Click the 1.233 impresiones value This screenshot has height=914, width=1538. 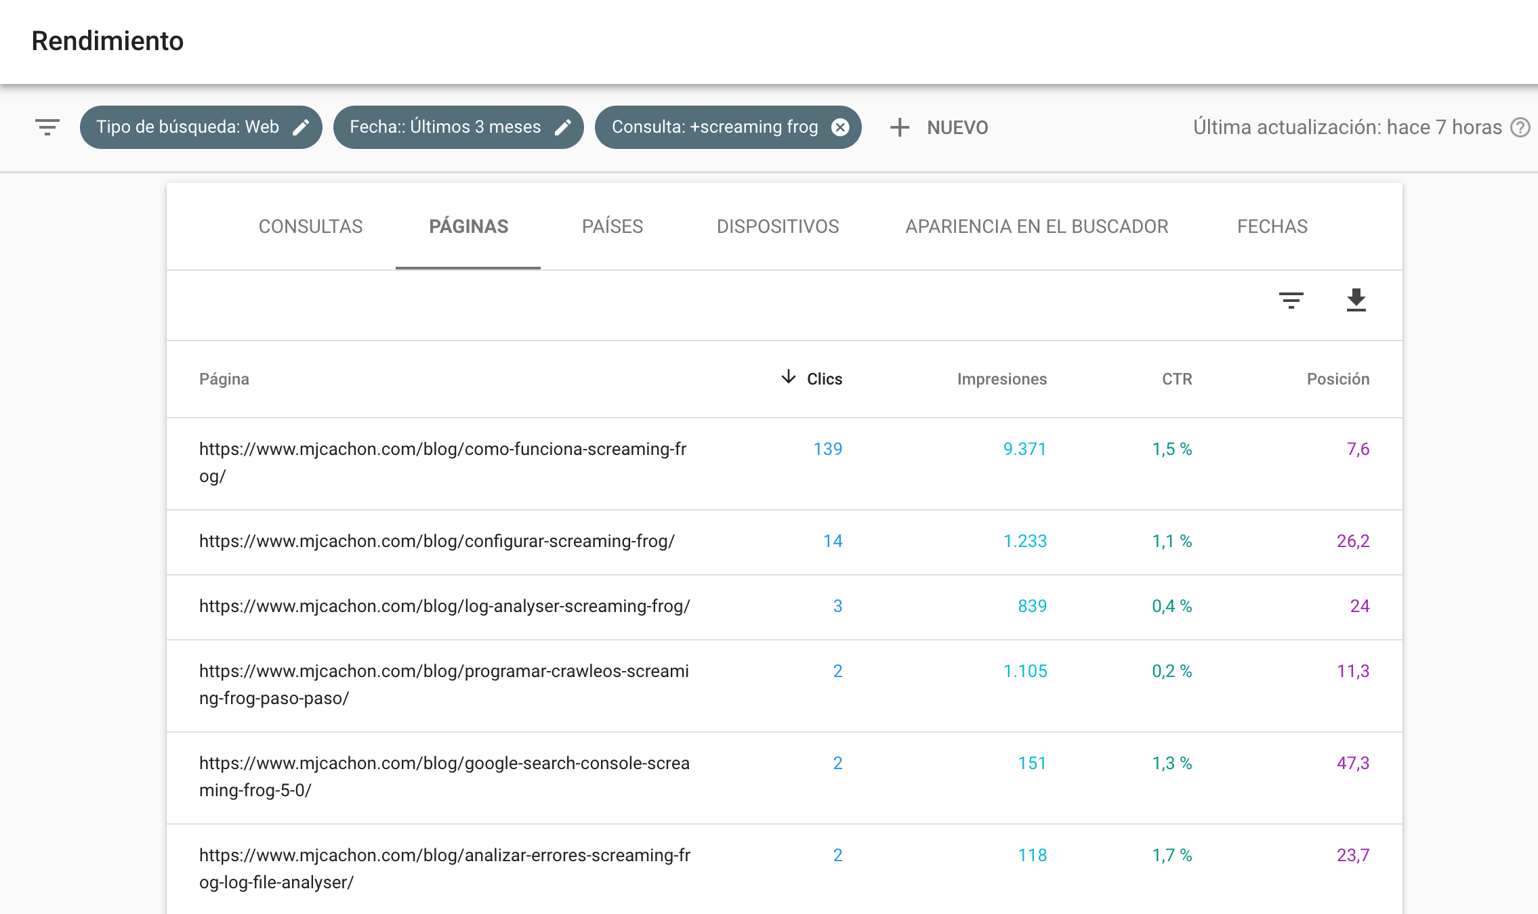(1024, 541)
